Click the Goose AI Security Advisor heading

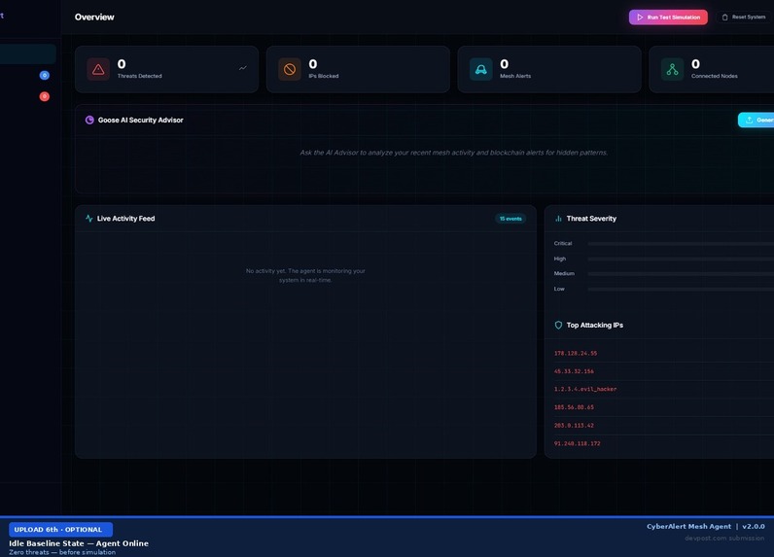pos(141,120)
